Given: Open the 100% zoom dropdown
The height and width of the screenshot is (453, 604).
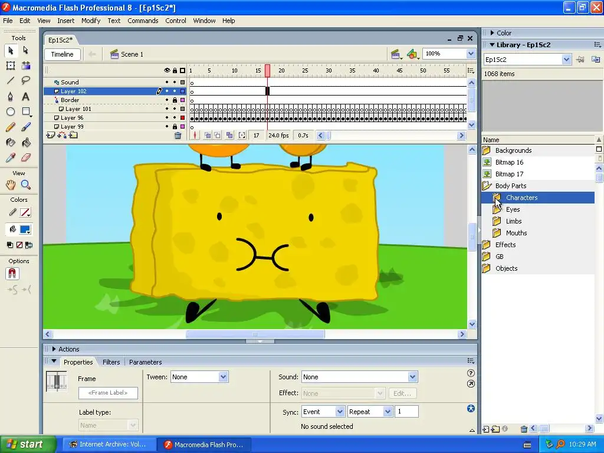Looking at the screenshot, I should (x=471, y=54).
